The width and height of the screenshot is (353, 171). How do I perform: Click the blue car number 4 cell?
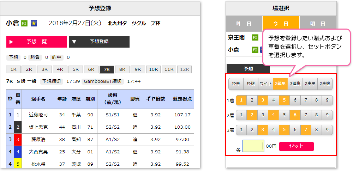click(x=18, y=152)
